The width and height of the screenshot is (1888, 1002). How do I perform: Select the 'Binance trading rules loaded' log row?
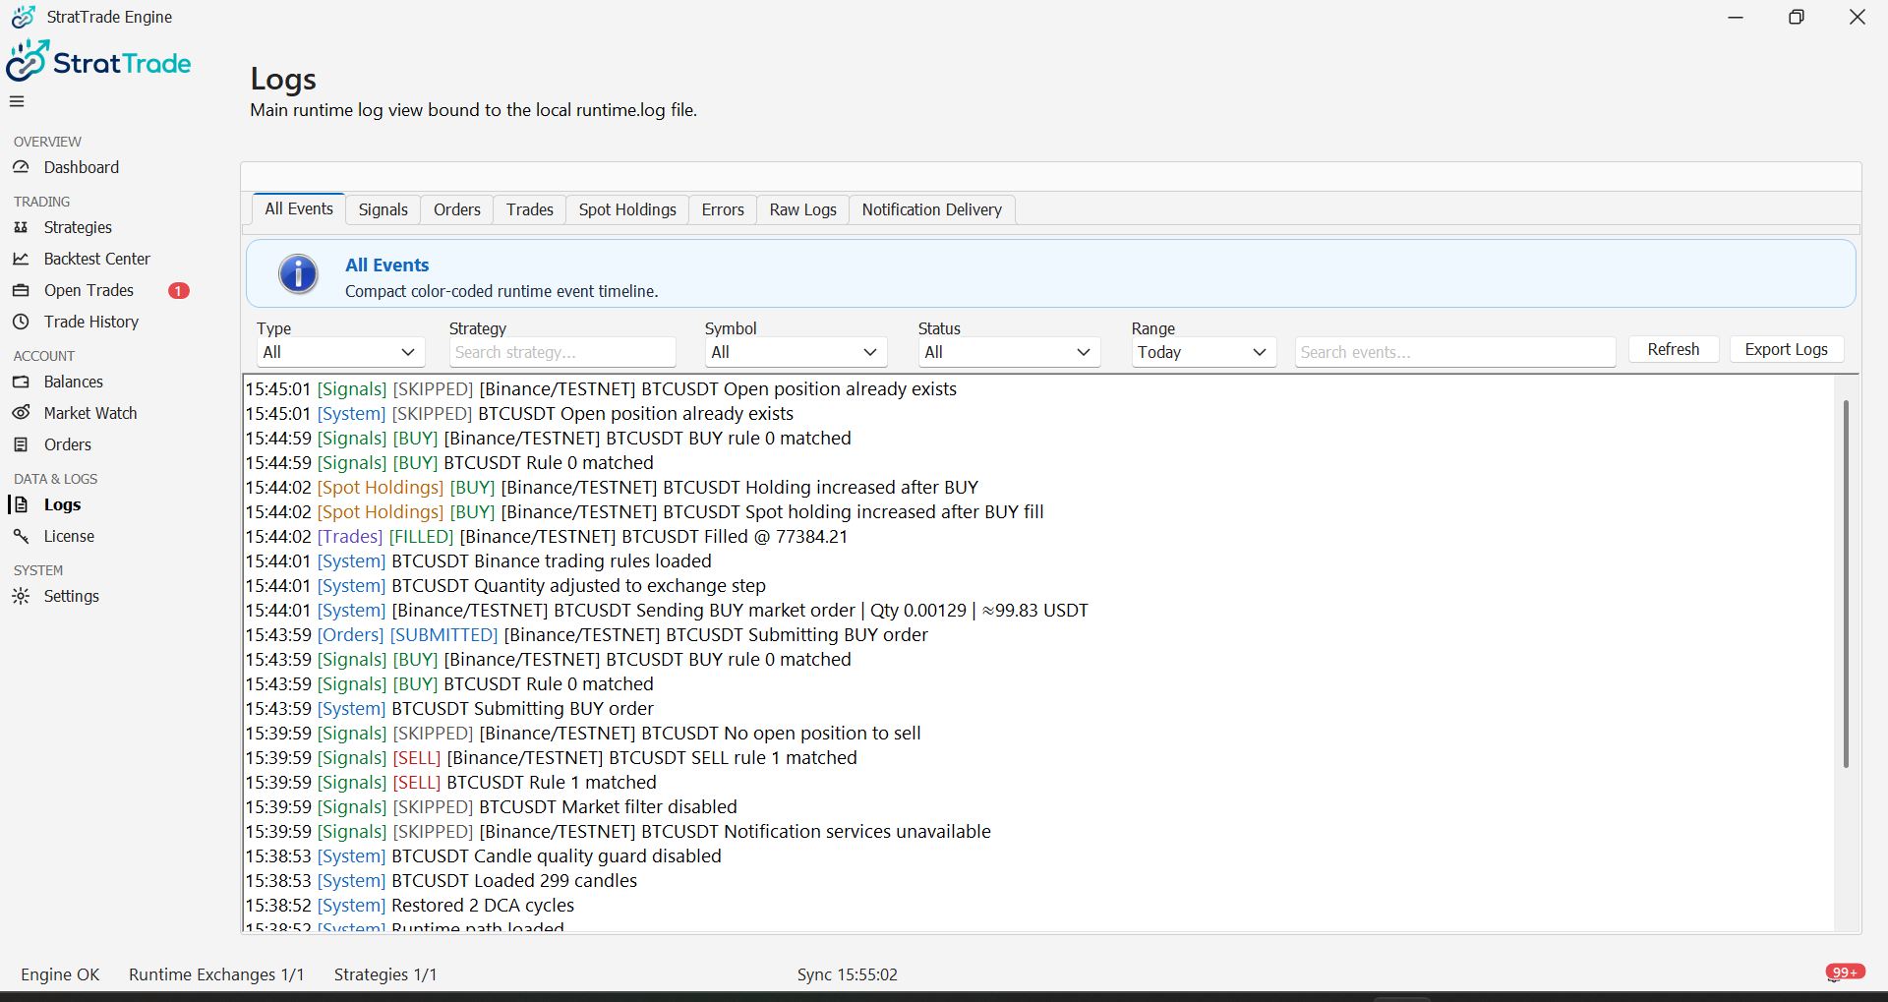point(479,561)
